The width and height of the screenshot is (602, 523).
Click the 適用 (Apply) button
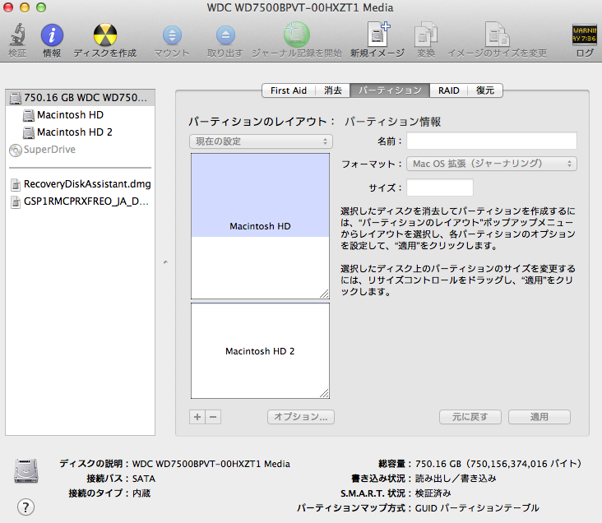click(x=539, y=417)
